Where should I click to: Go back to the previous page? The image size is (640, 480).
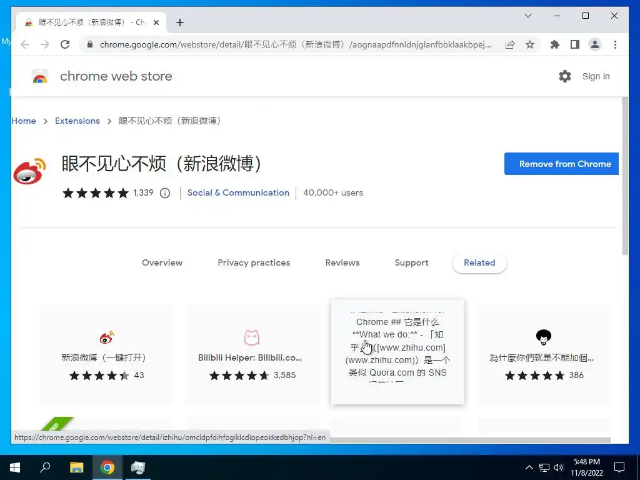pyautogui.click(x=25, y=44)
